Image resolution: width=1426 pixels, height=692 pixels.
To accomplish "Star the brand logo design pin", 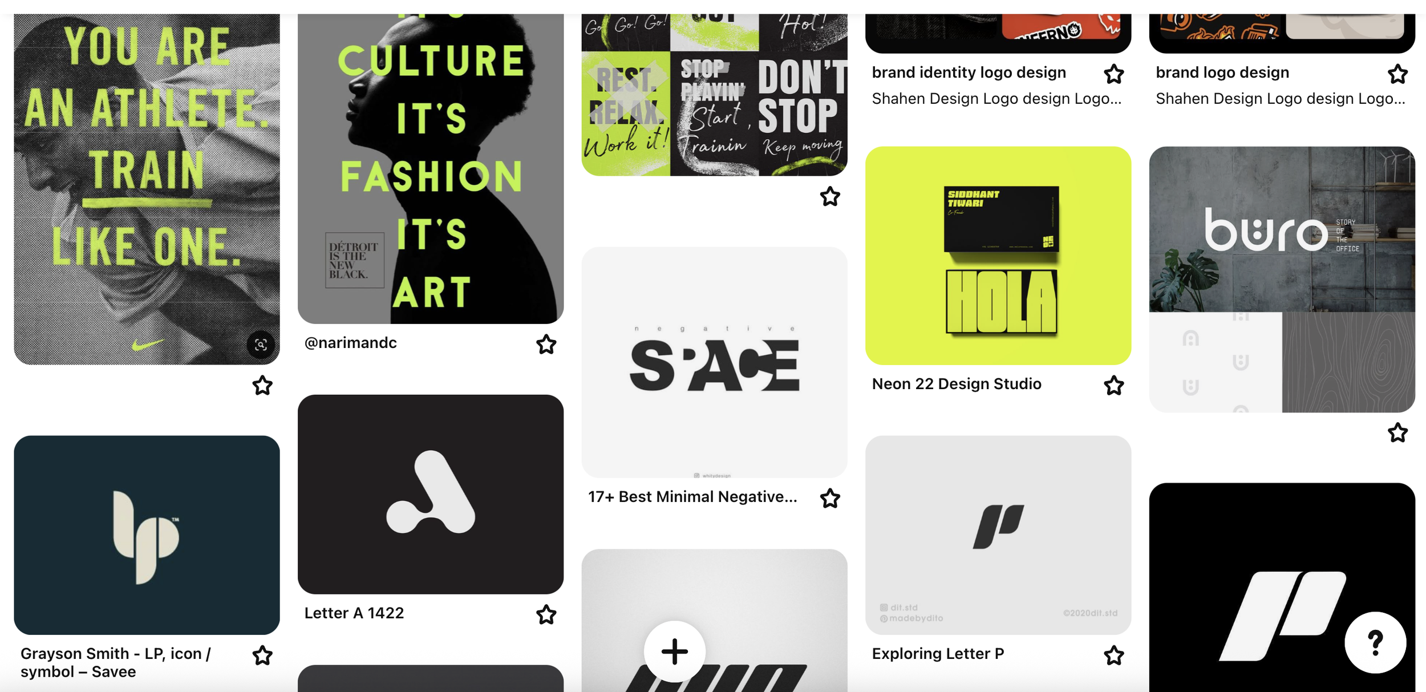I will pyautogui.click(x=1397, y=74).
